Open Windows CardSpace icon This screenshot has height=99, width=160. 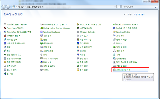pos(41,32)
